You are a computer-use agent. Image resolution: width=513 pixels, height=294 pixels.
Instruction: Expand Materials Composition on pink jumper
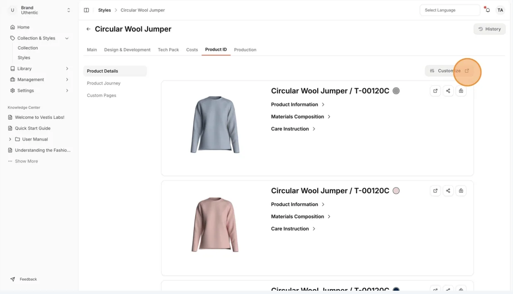click(x=301, y=217)
